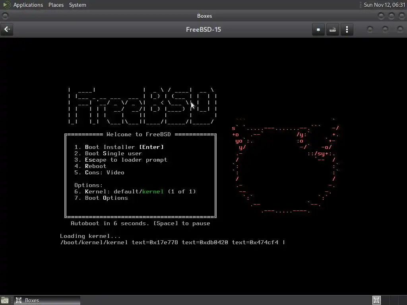Viewport: 407px width, 305px height.
Task: Click the "Autoboot in 6 seconds" message
Action: pos(140,223)
